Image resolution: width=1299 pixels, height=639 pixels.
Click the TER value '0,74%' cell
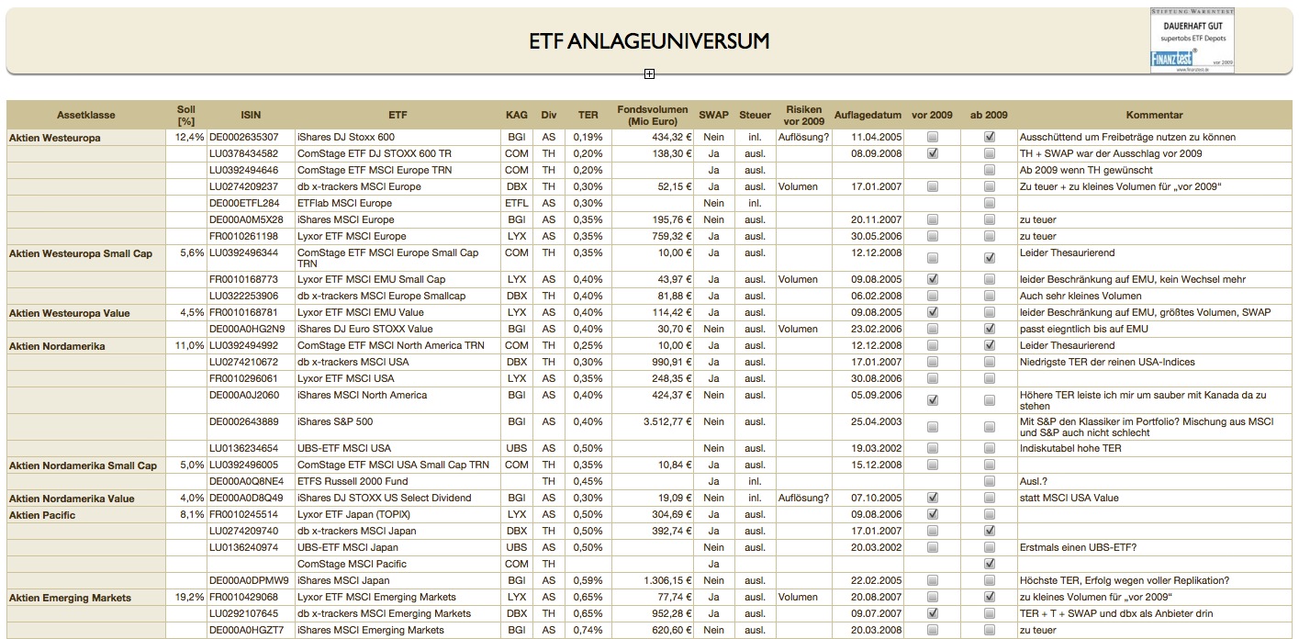(x=588, y=630)
